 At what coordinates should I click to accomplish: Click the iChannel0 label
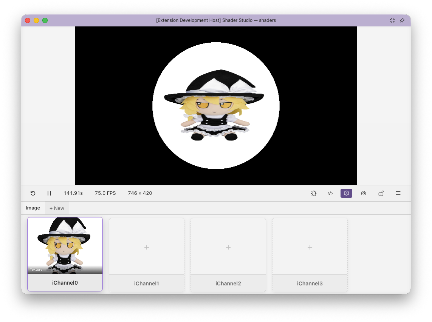pyautogui.click(x=65, y=283)
